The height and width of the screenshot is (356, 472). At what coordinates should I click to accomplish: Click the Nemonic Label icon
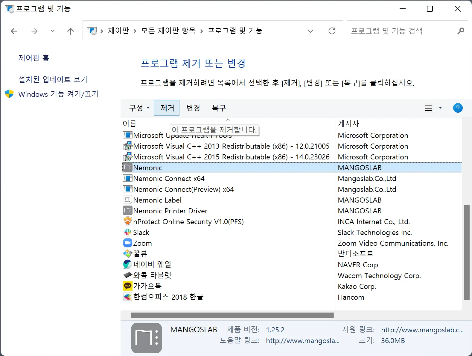128,200
